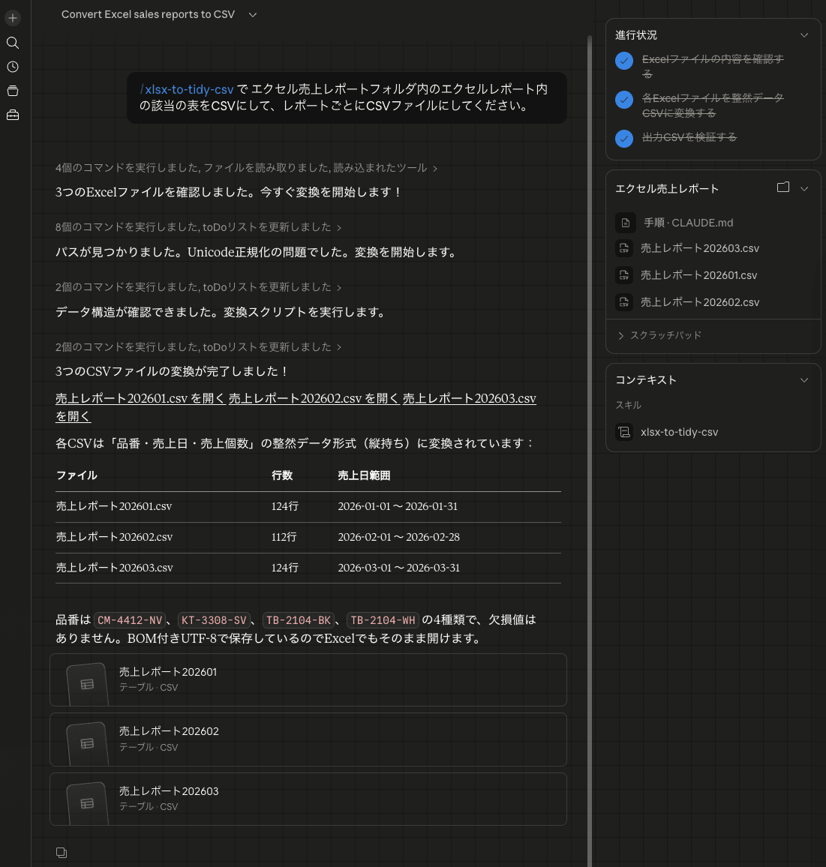Viewport: 826px width, 867px height.
Task: Click the document icon beside 手順·CLAUDE.md
Action: point(624,222)
